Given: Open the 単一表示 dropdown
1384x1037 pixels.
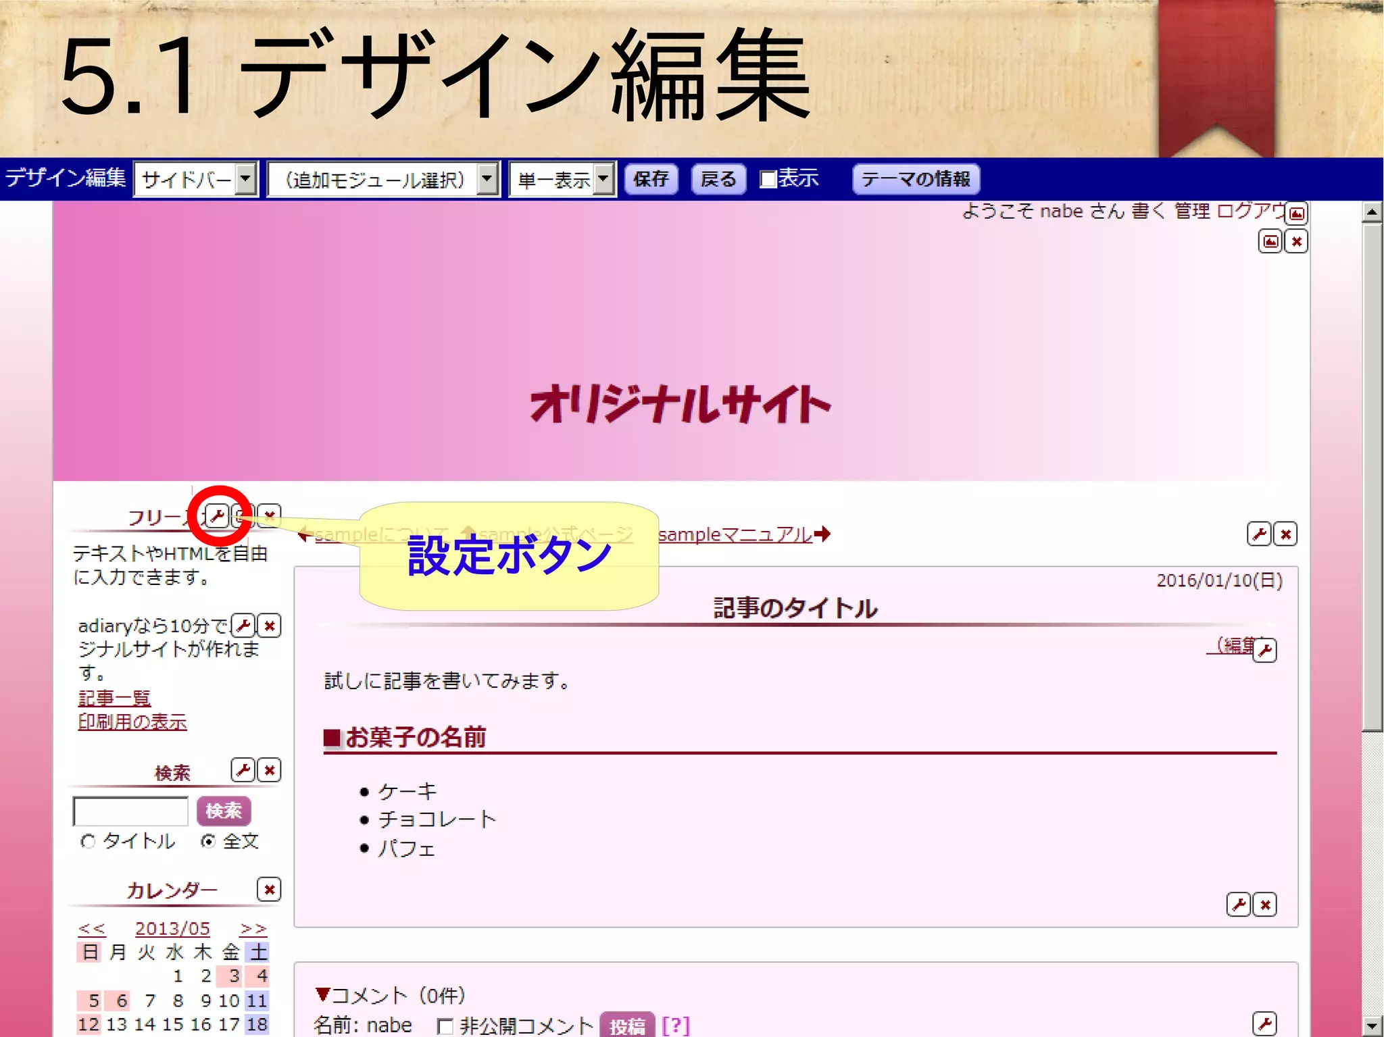Looking at the screenshot, I should 562,180.
